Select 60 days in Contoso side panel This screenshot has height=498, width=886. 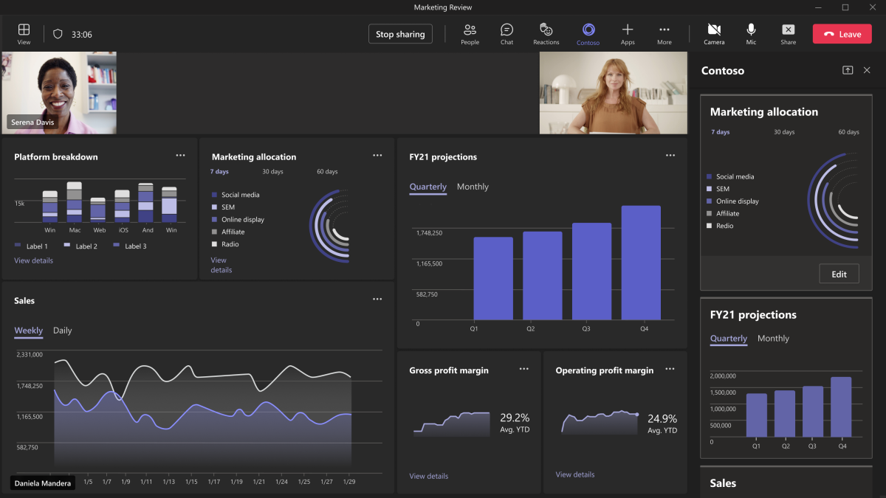pos(849,132)
